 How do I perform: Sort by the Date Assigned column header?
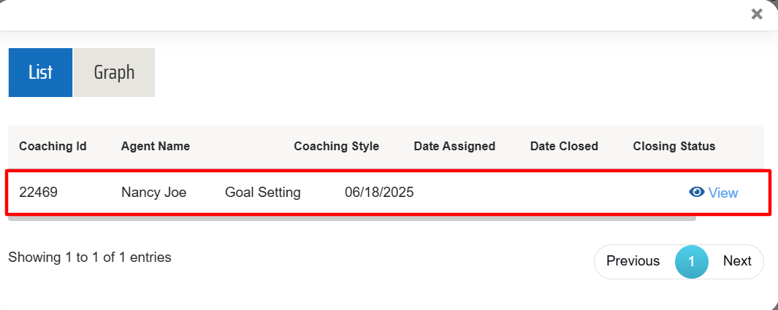(454, 146)
